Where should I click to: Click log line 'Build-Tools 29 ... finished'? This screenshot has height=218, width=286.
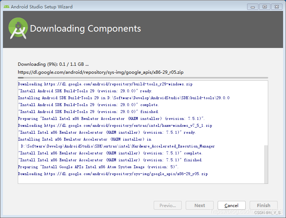pos(88,112)
